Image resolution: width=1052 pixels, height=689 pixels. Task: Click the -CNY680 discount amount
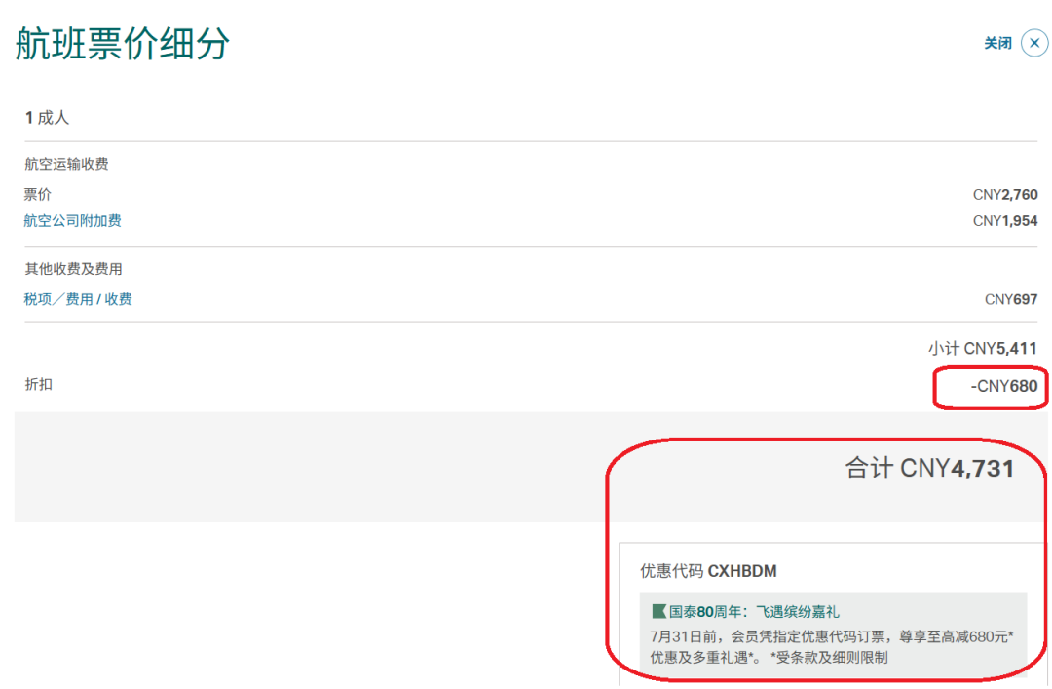coord(1003,386)
